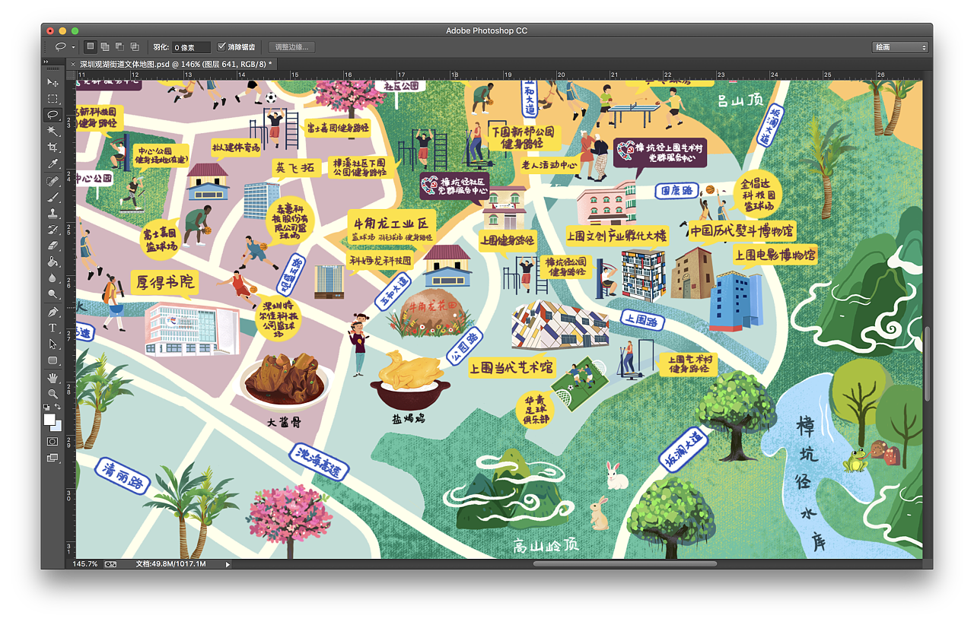Select the Hand tool
The image size is (974, 625).
53,376
